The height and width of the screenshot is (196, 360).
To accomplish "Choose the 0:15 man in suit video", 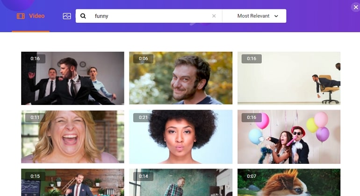I will point(72,182).
